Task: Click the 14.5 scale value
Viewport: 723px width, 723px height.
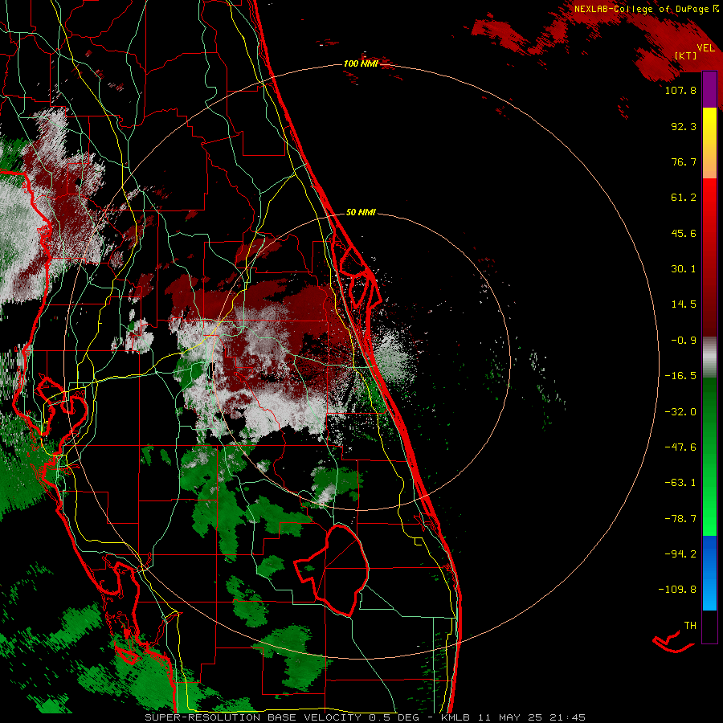Action: pyautogui.click(x=684, y=304)
